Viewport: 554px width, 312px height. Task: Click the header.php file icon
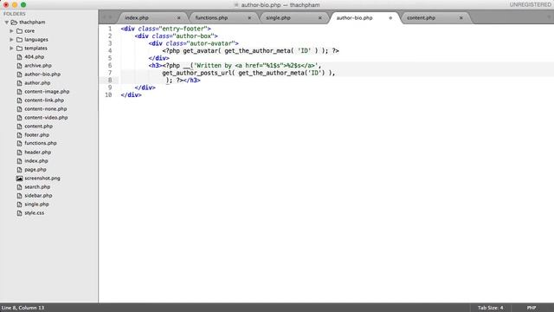click(19, 153)
